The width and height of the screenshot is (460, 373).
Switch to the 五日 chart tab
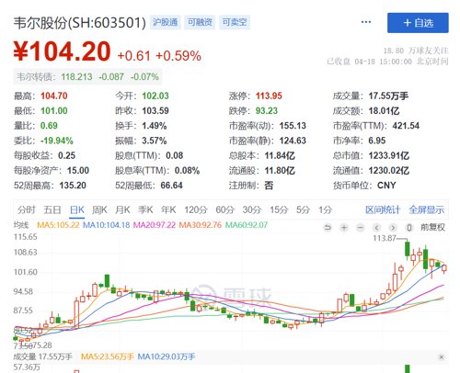pos(52,209)
